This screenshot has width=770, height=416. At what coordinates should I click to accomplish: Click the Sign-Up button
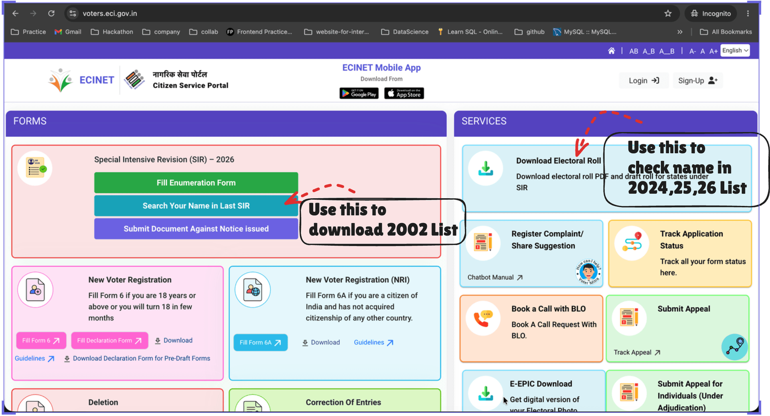pyautogui.click(x=697, y=81)
